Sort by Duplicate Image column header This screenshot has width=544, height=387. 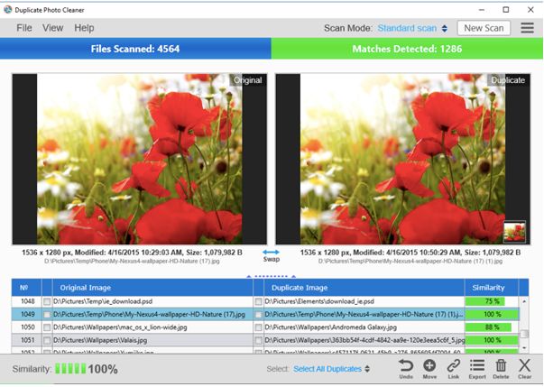(364, 288)
